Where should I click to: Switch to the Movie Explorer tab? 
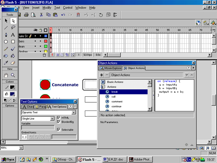[110, 68]
